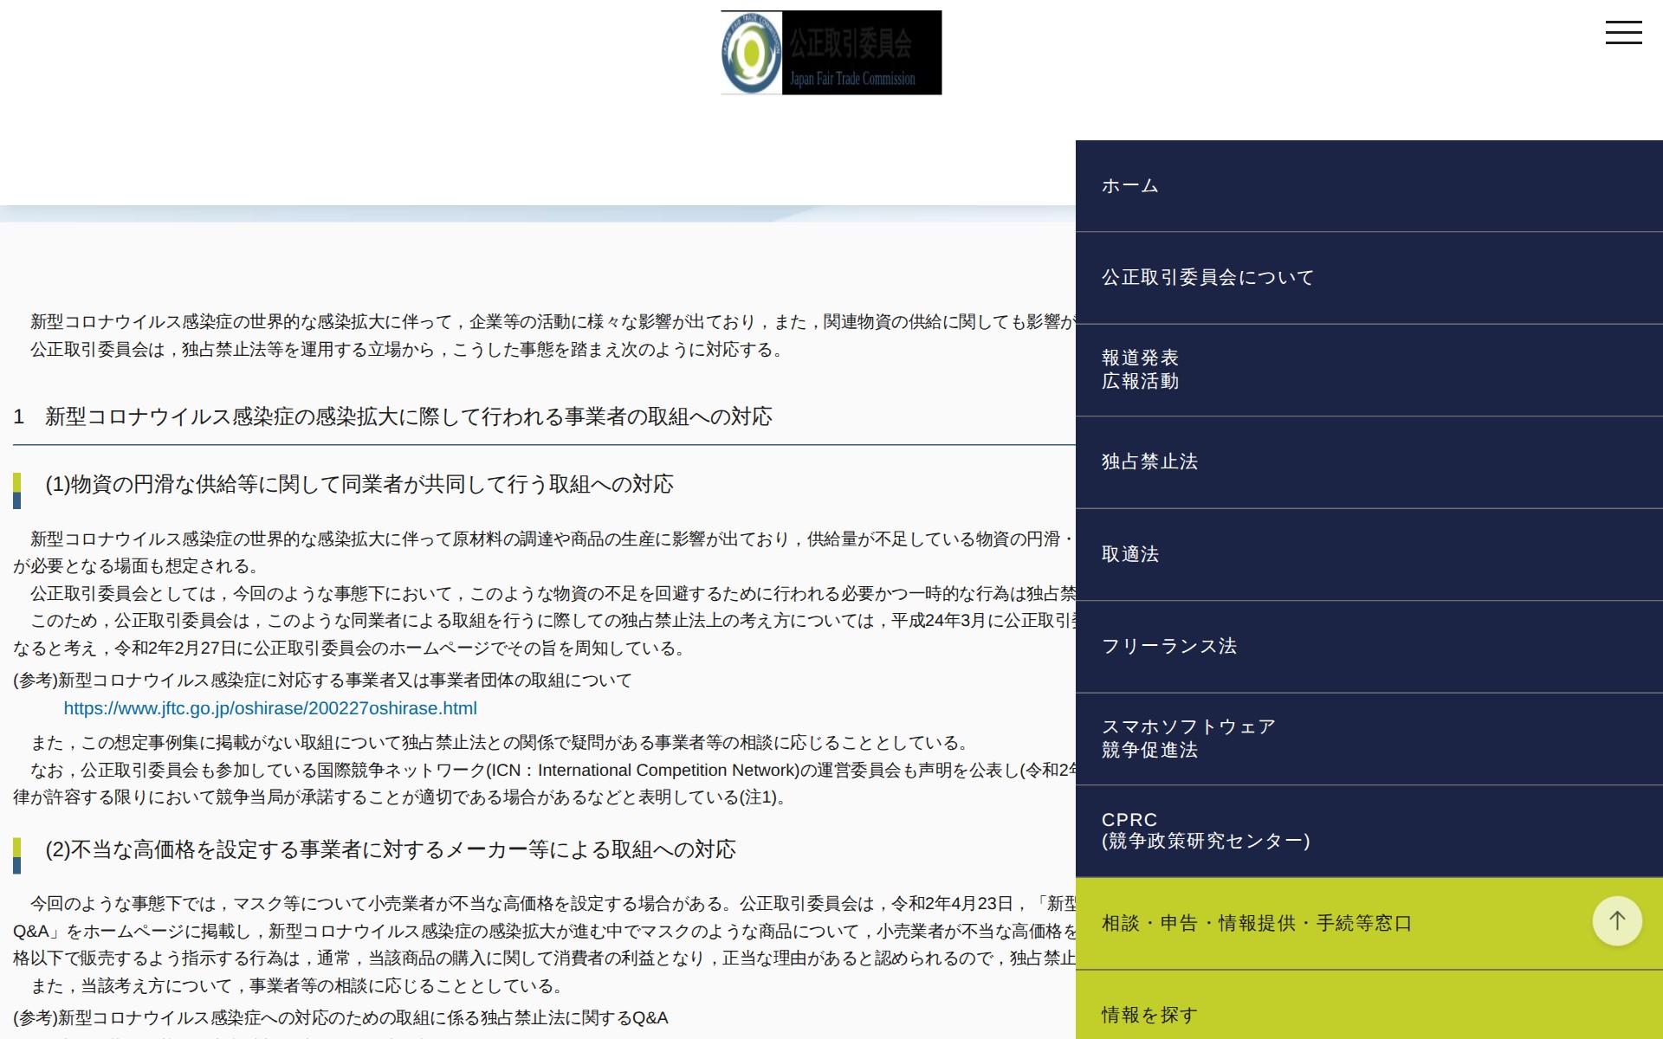
Task: Open 公正取引委員会について menu item
Action: [1207, 277]
